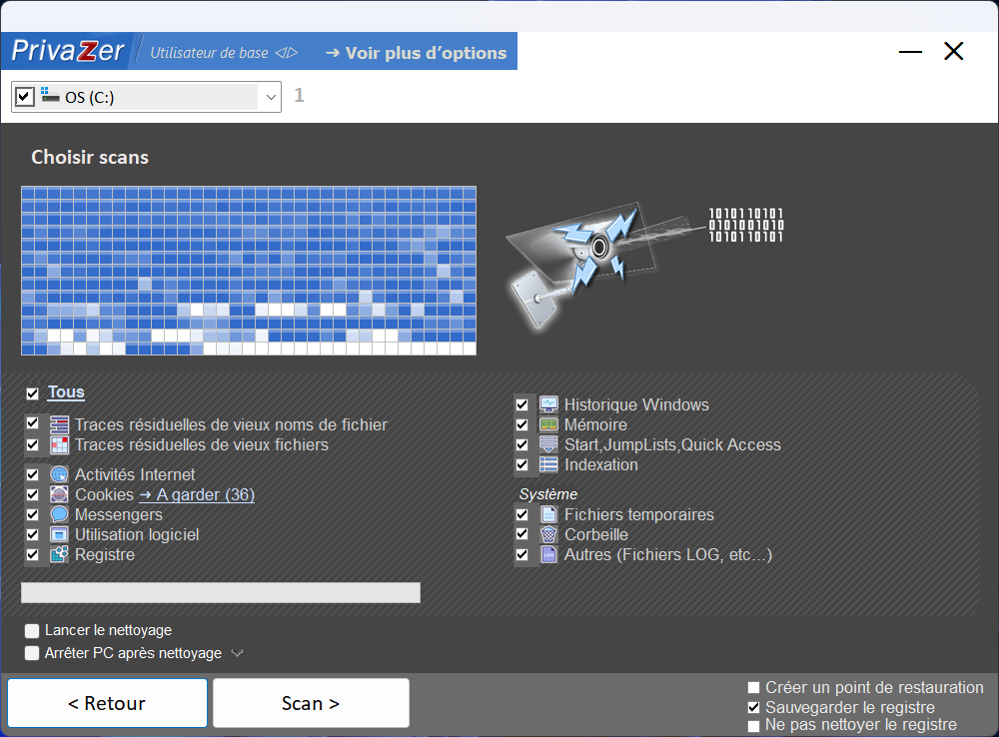Uncheck the Tous checkbox
This screenshot has height=737, width=999.
(x=32, y=392)
